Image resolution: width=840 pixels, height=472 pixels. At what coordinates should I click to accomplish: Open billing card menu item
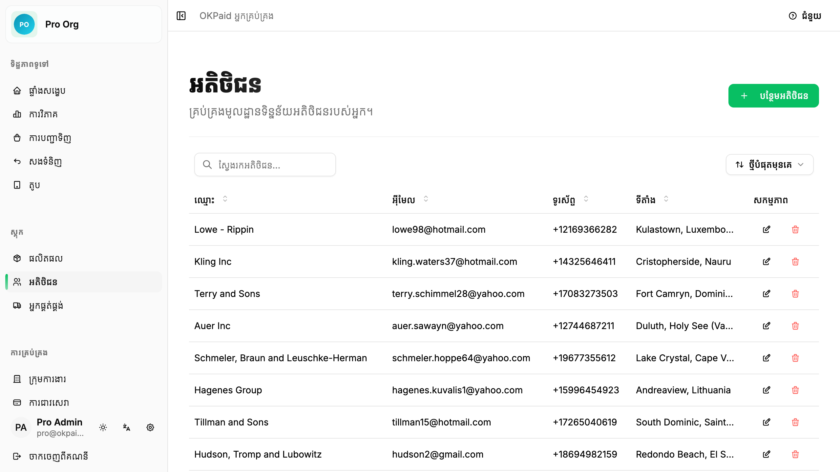(x=84, y=403)
